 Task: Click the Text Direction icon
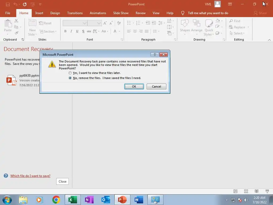click(x=170, y=21)
